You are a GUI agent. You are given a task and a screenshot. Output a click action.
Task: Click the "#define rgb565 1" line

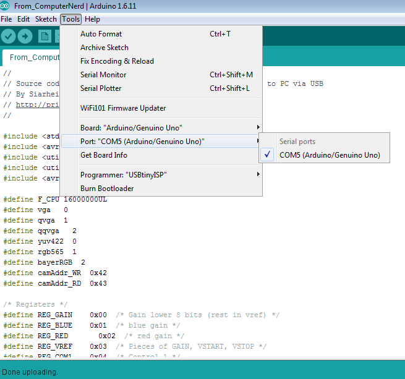click(x=40, y=252)
